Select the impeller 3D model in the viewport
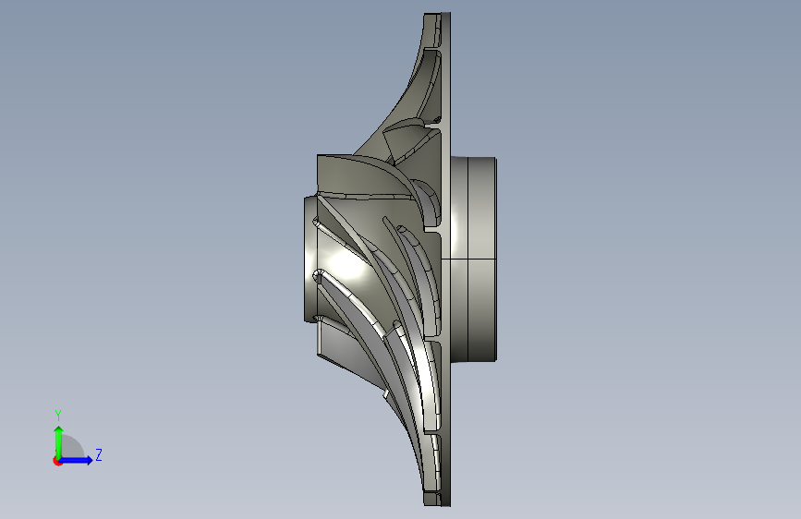Image resolution: width=801 pixels, height=519 pixels. [400, 259]
